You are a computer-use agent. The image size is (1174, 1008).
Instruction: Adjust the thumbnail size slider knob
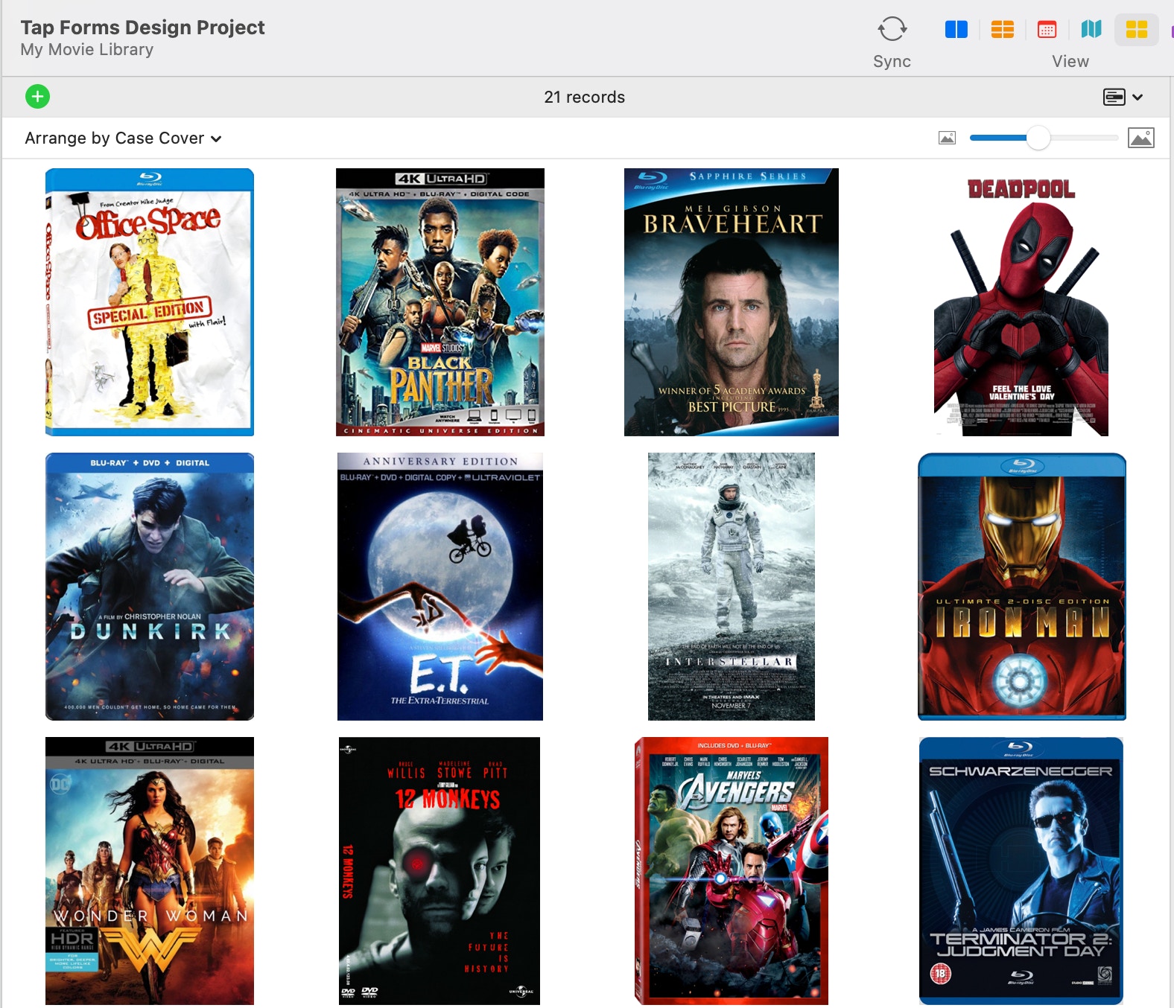1038,138
